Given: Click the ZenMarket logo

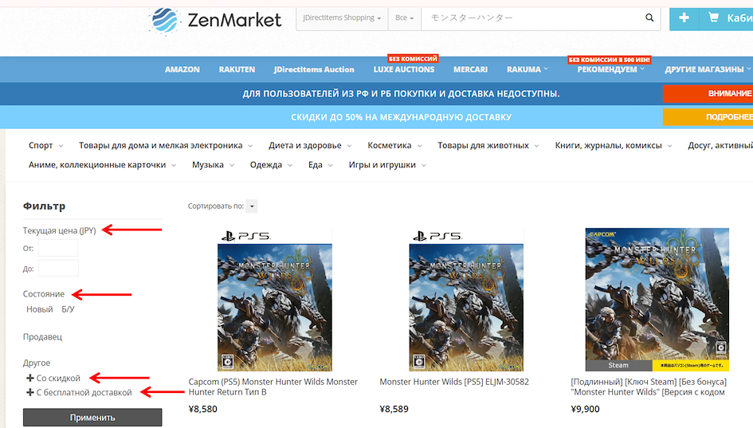Looking at the screenshot, I should [x=215, y=21].
